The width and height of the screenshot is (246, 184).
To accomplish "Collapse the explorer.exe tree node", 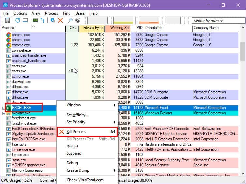I will click(x=4, y=113).
